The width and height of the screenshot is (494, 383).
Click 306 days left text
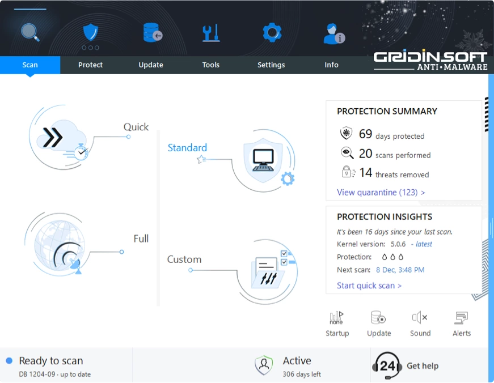302,374
